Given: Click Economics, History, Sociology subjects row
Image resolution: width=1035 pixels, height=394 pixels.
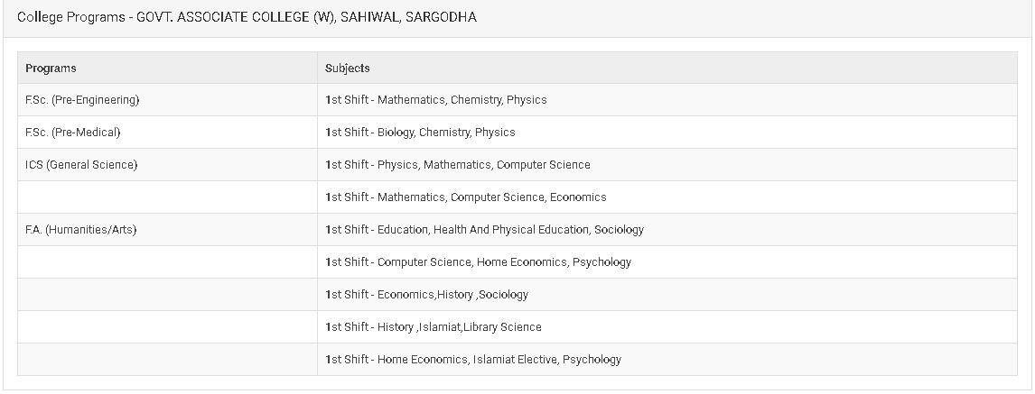Looking at the screenshot, I should pyautogui.click(x=427, y=295).
